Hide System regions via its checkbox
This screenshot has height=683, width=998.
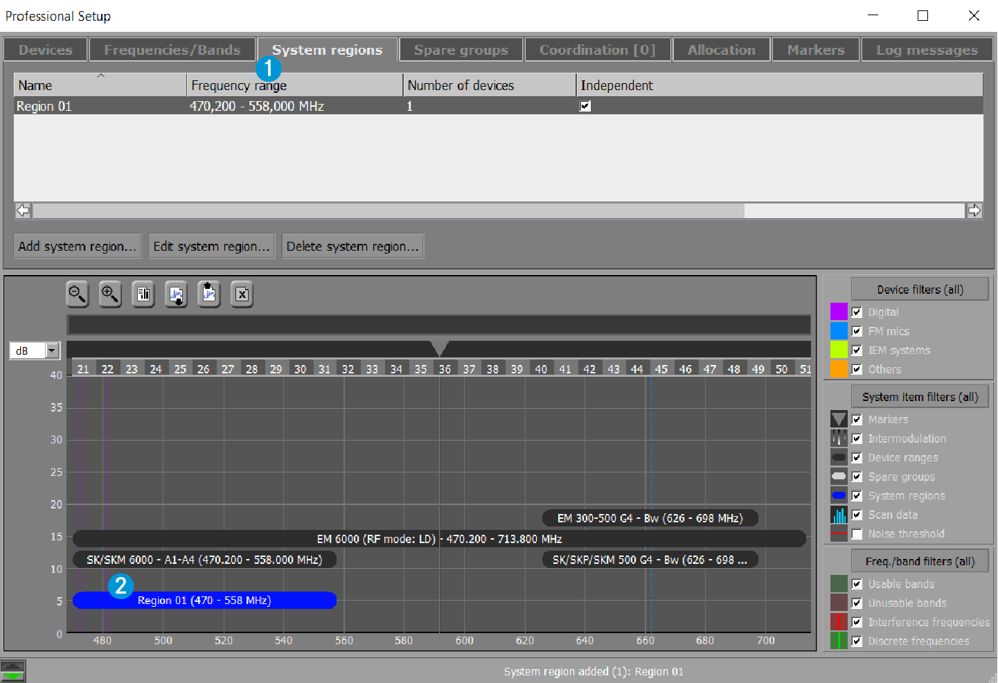coord(857,495)
